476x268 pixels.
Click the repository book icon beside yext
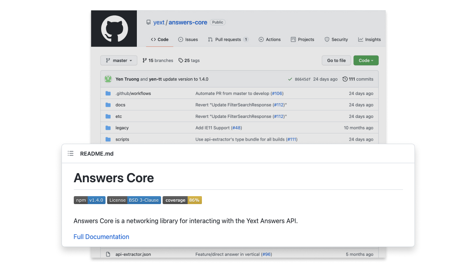(148, 23)
